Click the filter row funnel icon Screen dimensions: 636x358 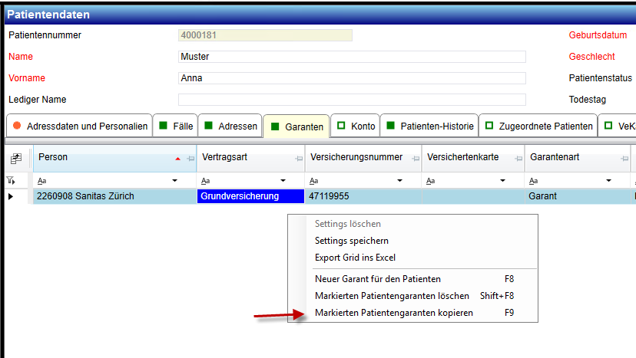[11, 181]
